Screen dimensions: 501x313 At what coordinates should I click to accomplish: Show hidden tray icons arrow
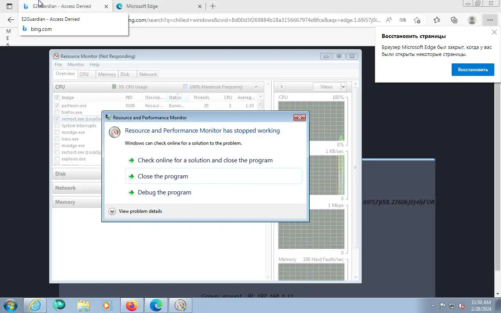pos(433,306)
